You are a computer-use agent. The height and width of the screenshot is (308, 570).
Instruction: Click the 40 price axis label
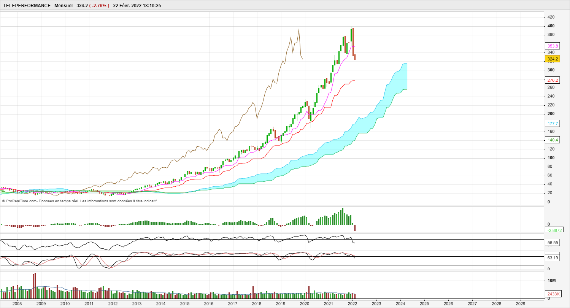[550, 184]
